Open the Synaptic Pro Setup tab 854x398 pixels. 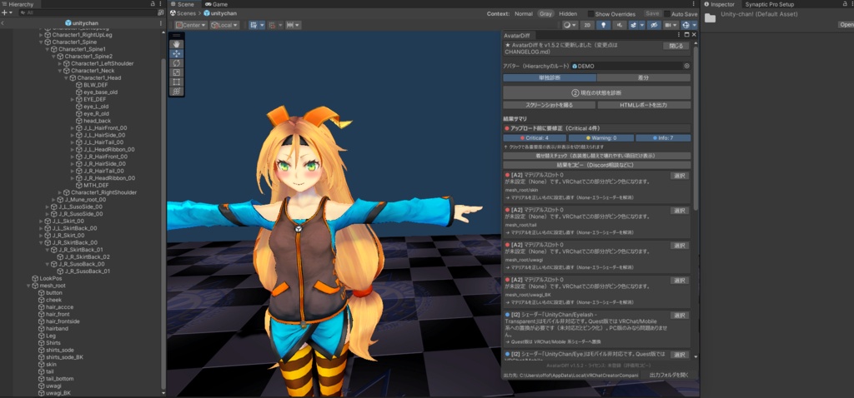click(x=770, y=4)
